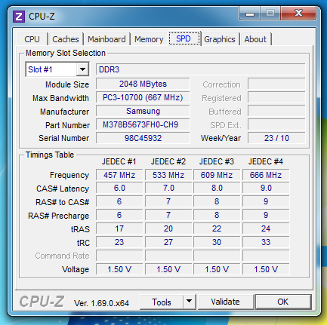Click serial number 98C45932
The height and width of the screenshot is (325, 327).
(x=143, y=138)
